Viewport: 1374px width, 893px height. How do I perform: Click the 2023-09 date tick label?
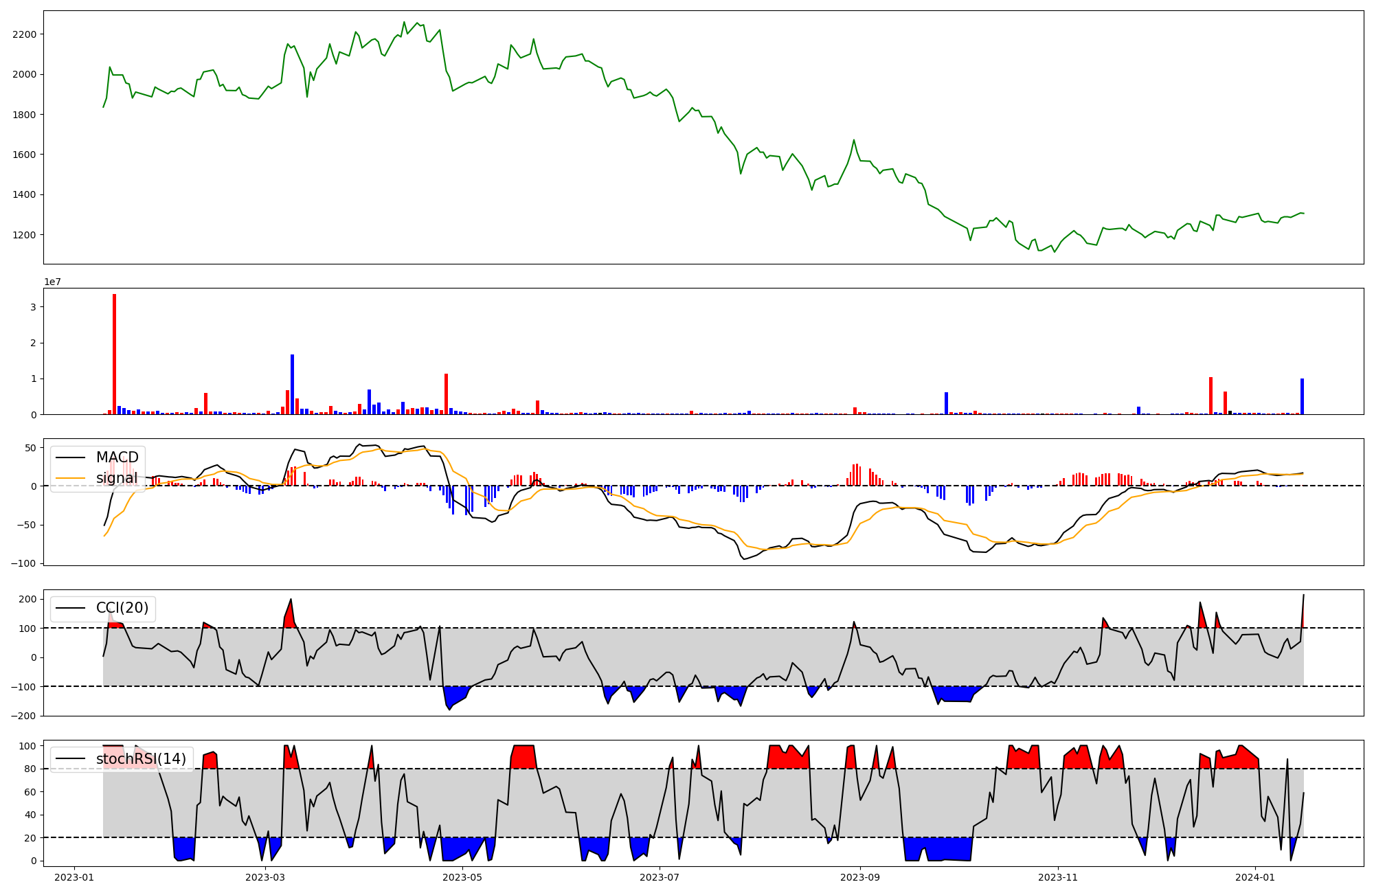coord(860,877)
